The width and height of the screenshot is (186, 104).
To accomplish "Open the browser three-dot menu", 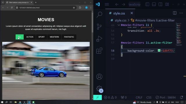I will pos(91,8).
